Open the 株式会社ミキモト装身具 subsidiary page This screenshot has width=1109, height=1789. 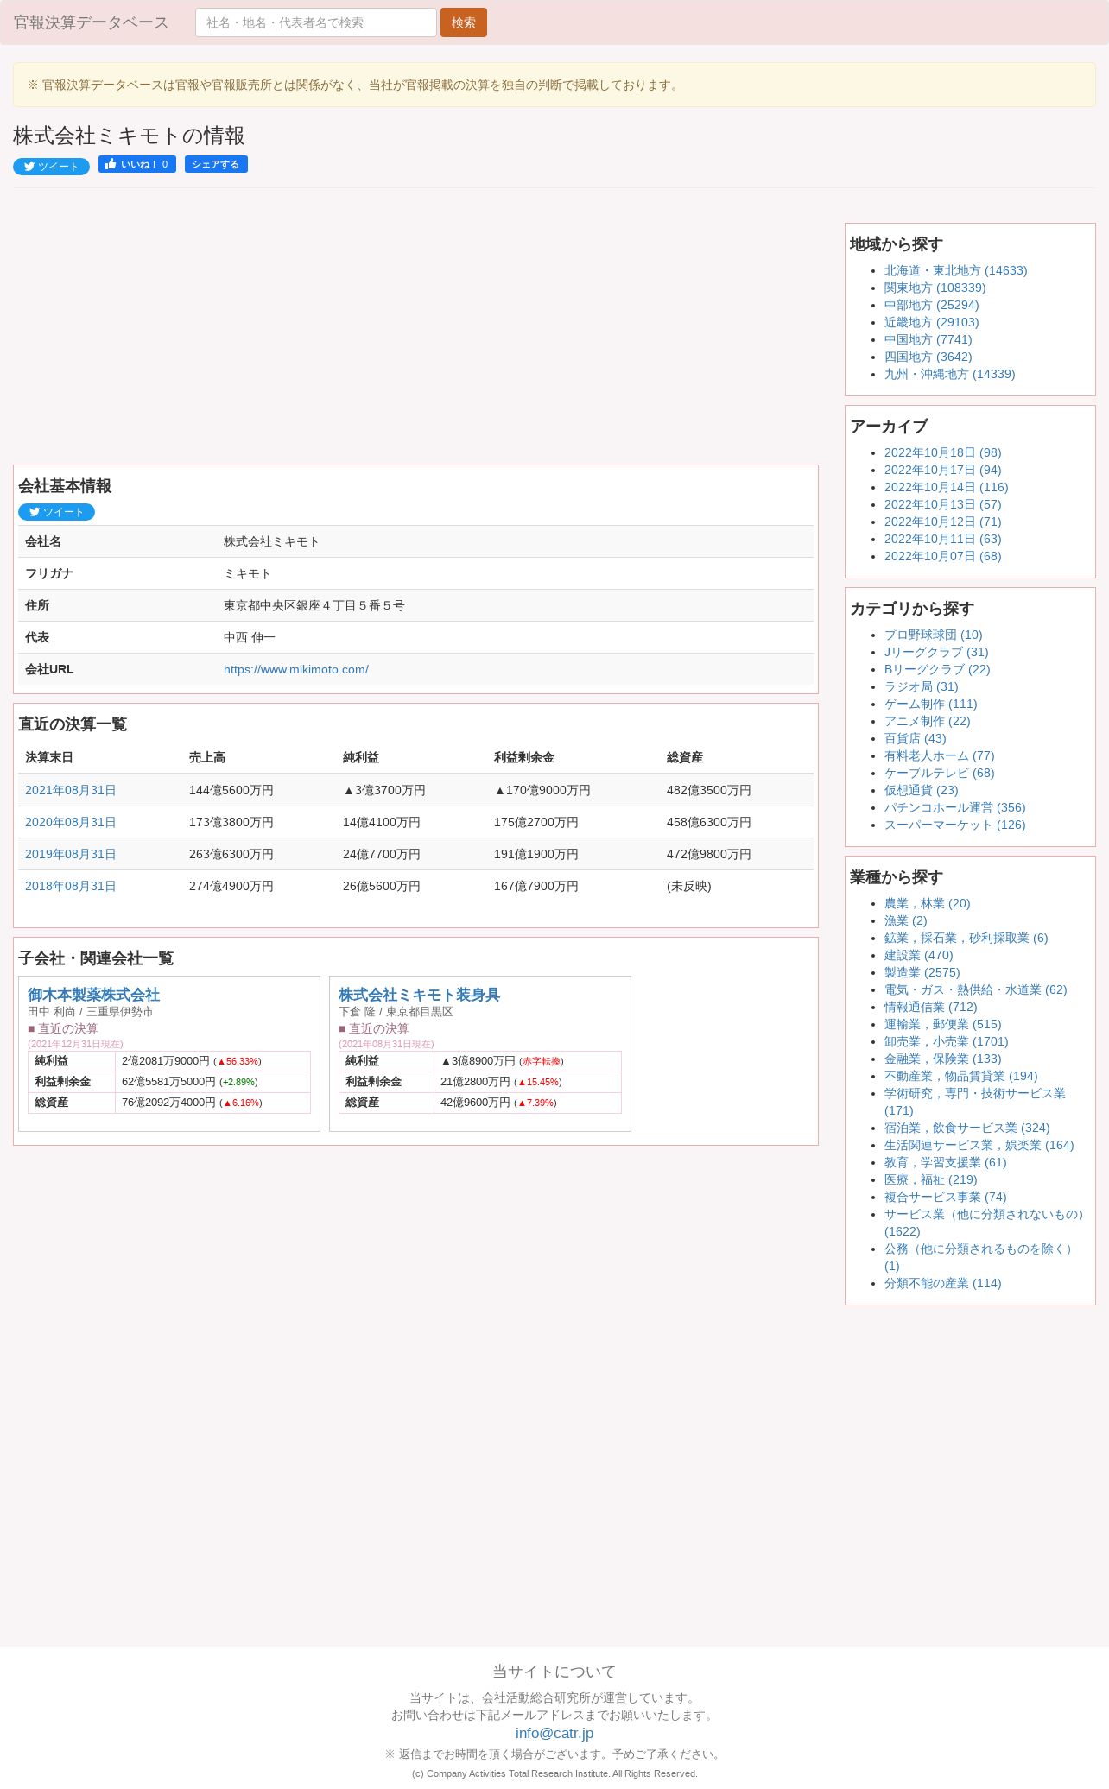click(x=419, y=995)
